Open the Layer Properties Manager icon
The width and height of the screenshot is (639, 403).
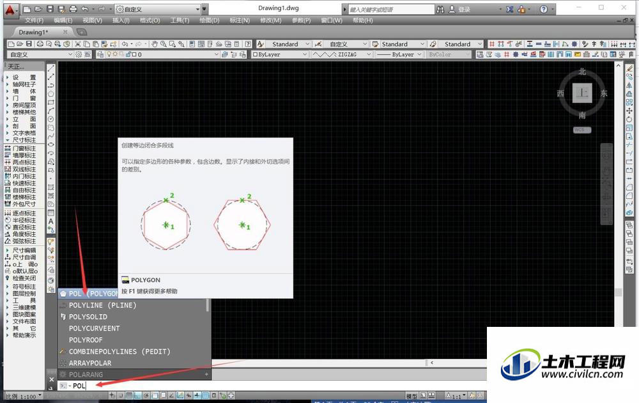click(100, 54)
